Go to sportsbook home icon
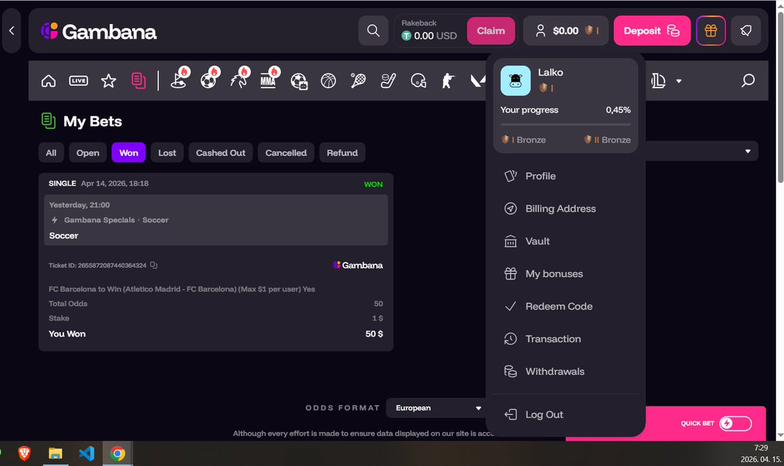 click(48, 81)
